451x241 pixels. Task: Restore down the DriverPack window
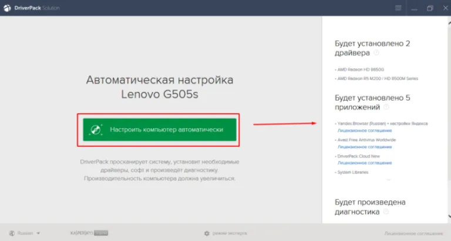pos(430,8)
